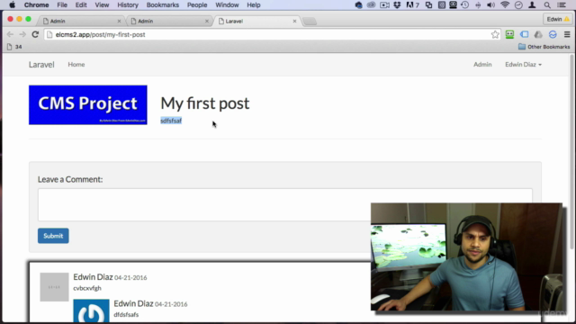Open a new browser tab
Image resolution: width=576 pixels, height=324 pixels.
pyautogui.click(x=310, y=22)
